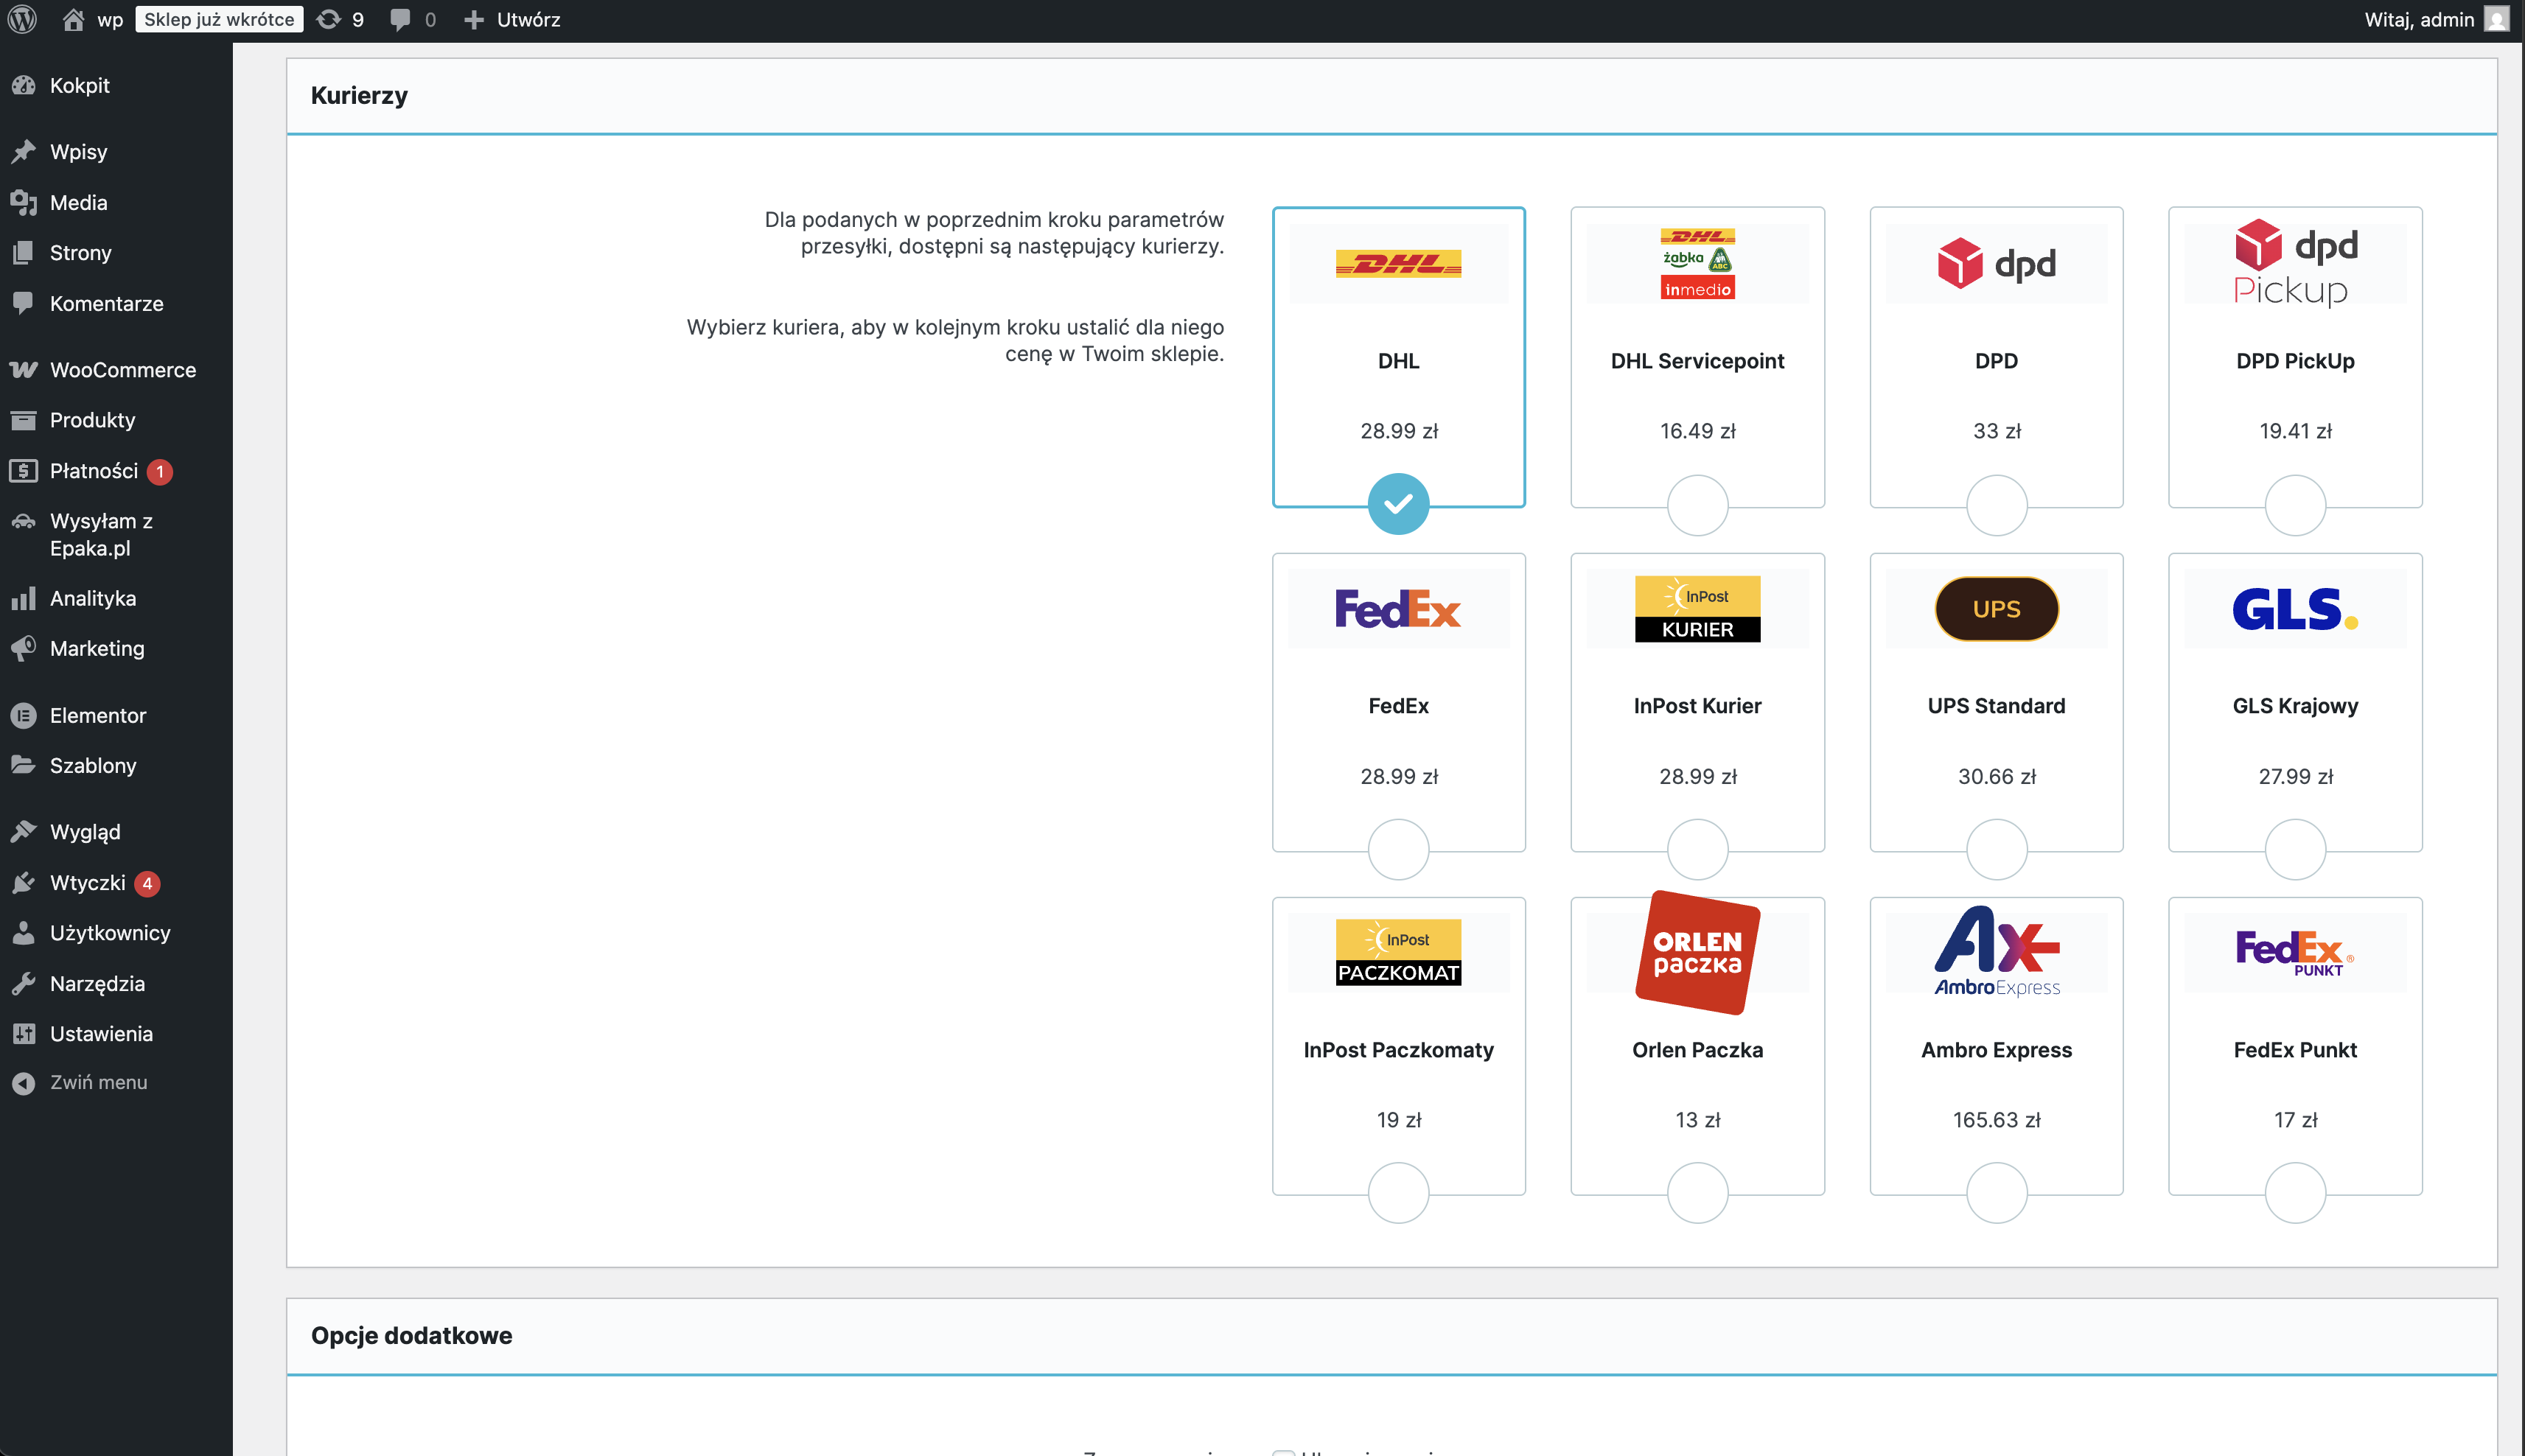This screenshot has height=1456, width=2525.
Task: Click the Media icon in sidebar
Action: 23,202
